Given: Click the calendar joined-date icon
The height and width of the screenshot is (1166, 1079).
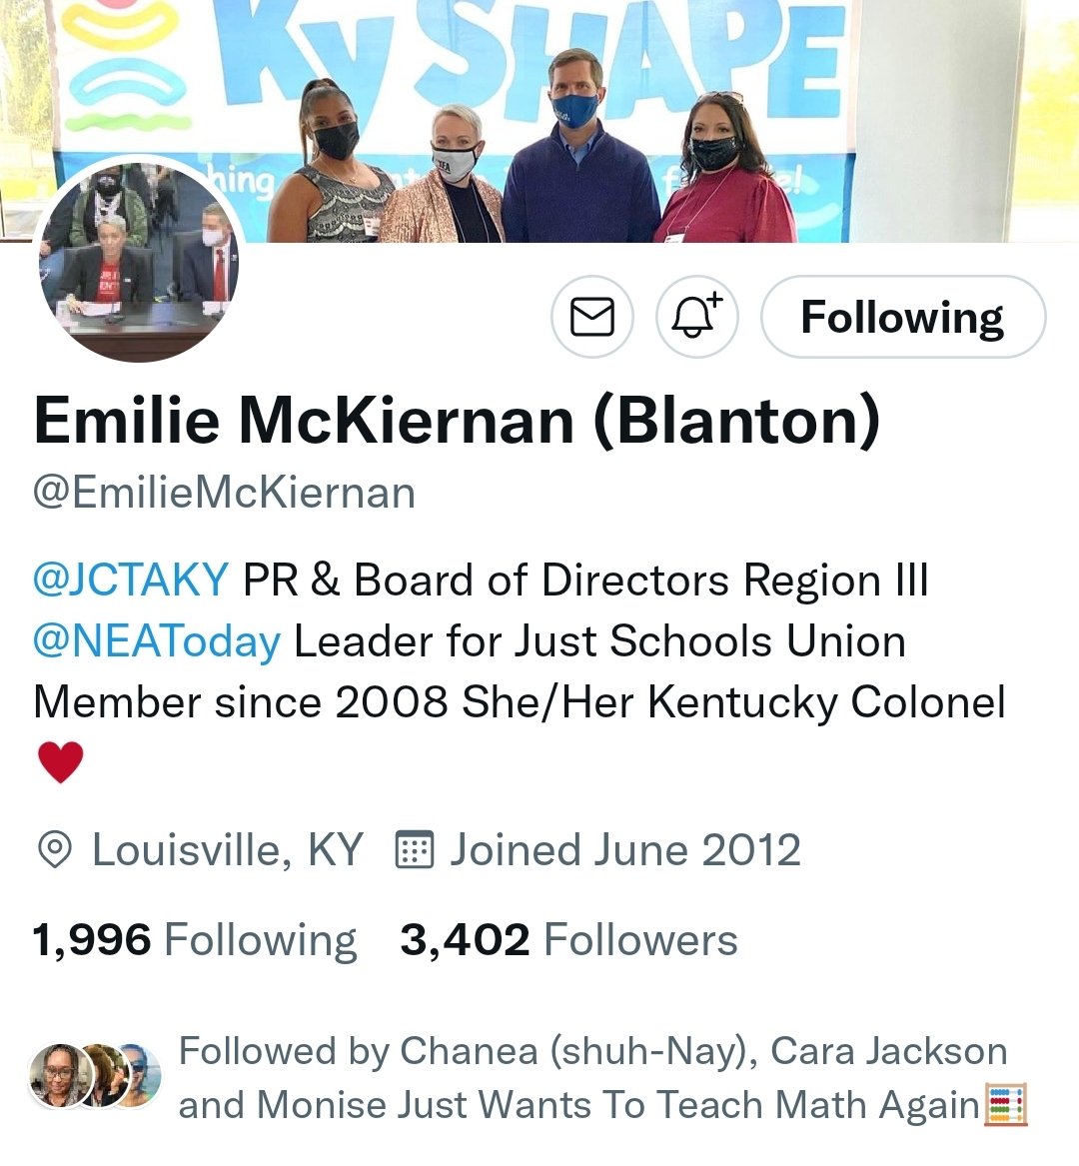Looking at the screenshot, I should pos(414,849).
